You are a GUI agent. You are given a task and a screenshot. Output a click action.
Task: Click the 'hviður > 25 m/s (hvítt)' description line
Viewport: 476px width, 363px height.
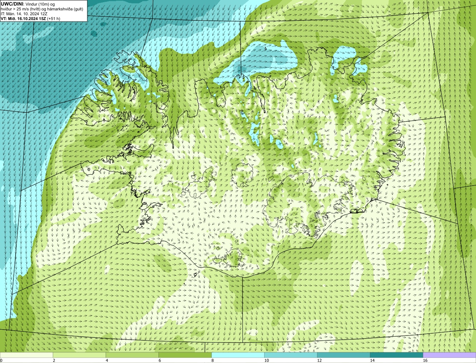click(42, 9)
